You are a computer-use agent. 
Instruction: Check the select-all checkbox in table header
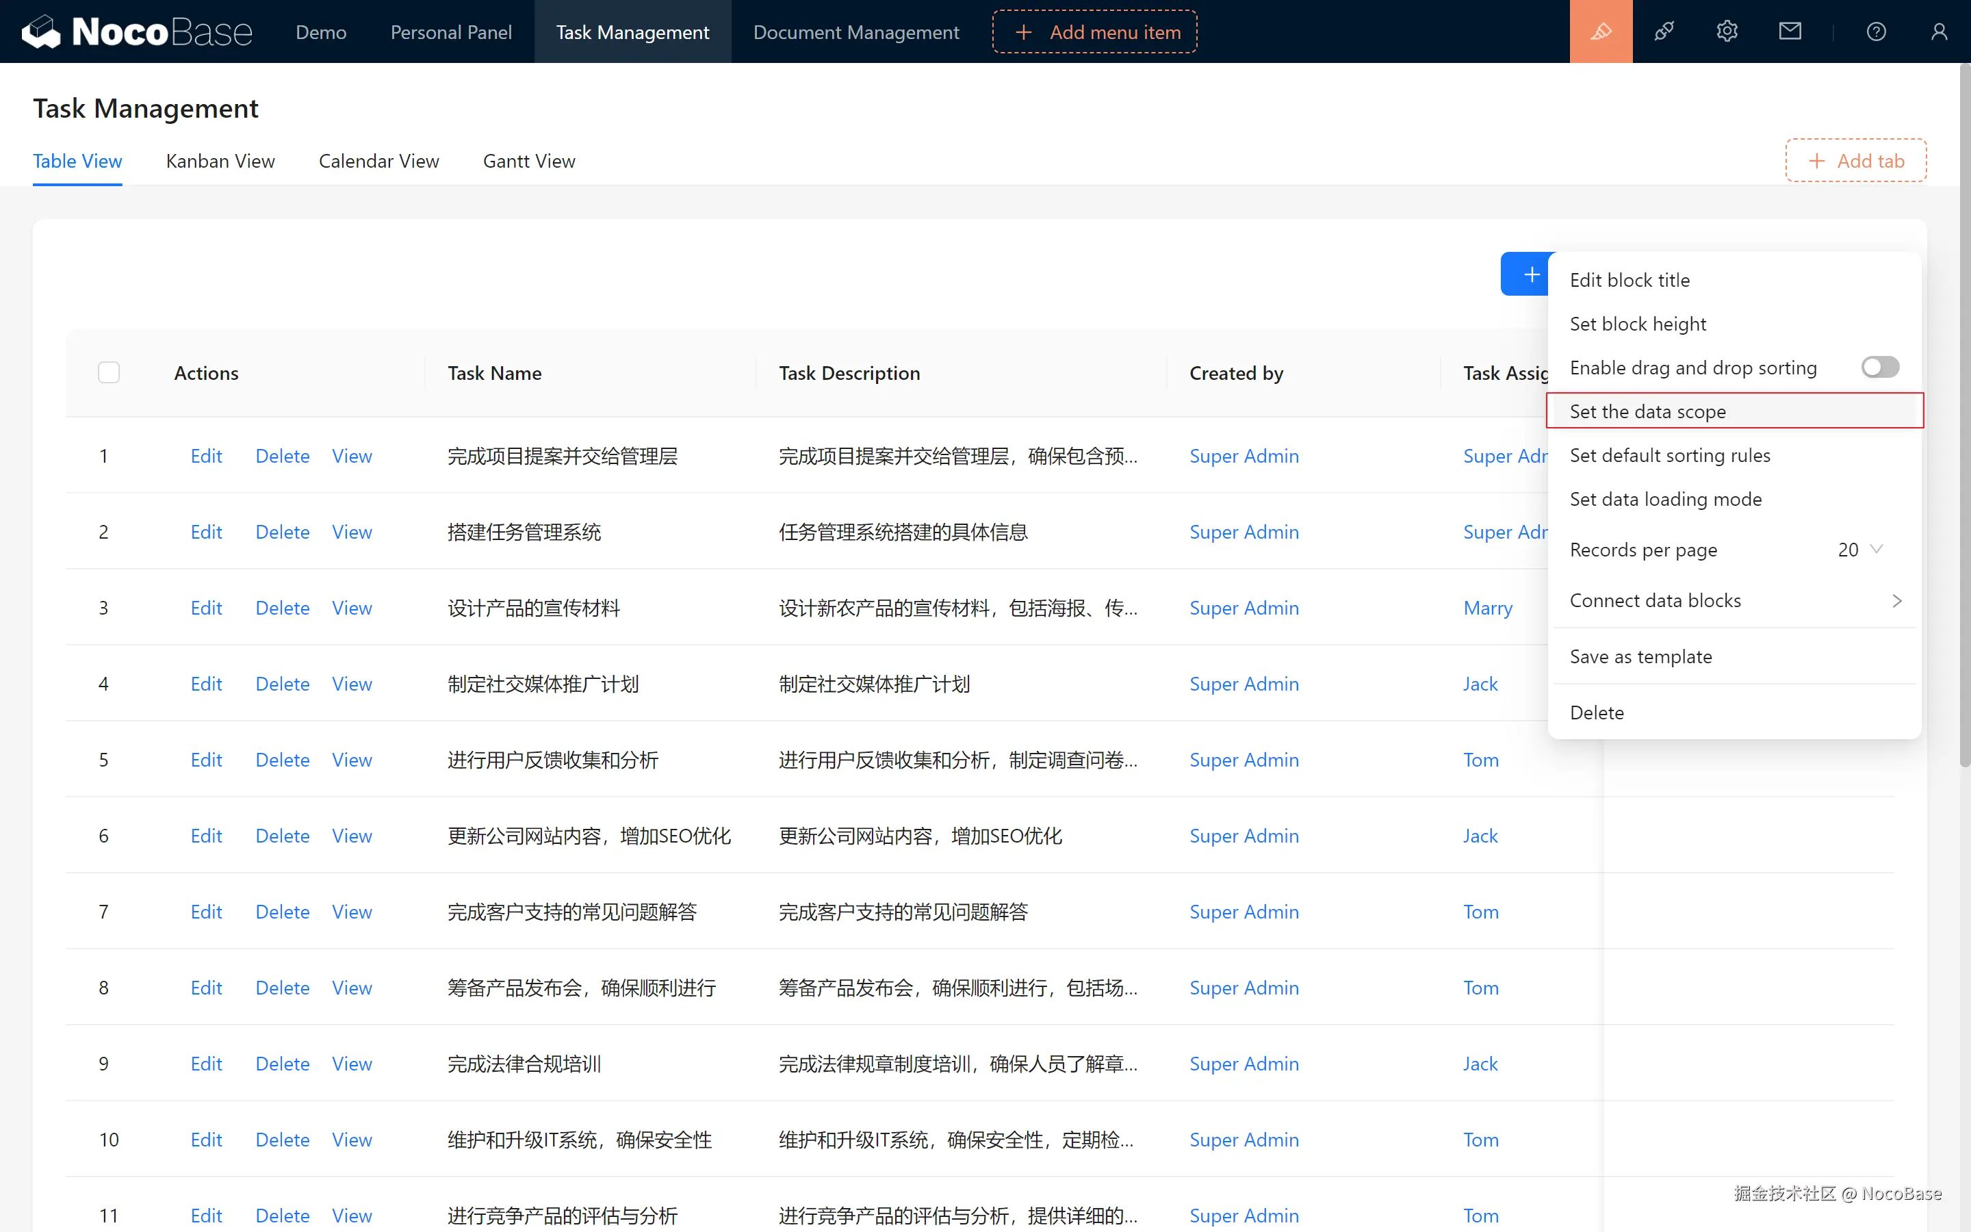coord(108,372)
